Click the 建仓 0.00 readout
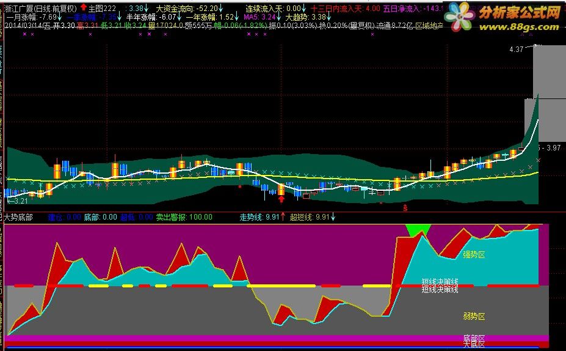This screenshot has height=351, width=566. (x=65, y=217)
